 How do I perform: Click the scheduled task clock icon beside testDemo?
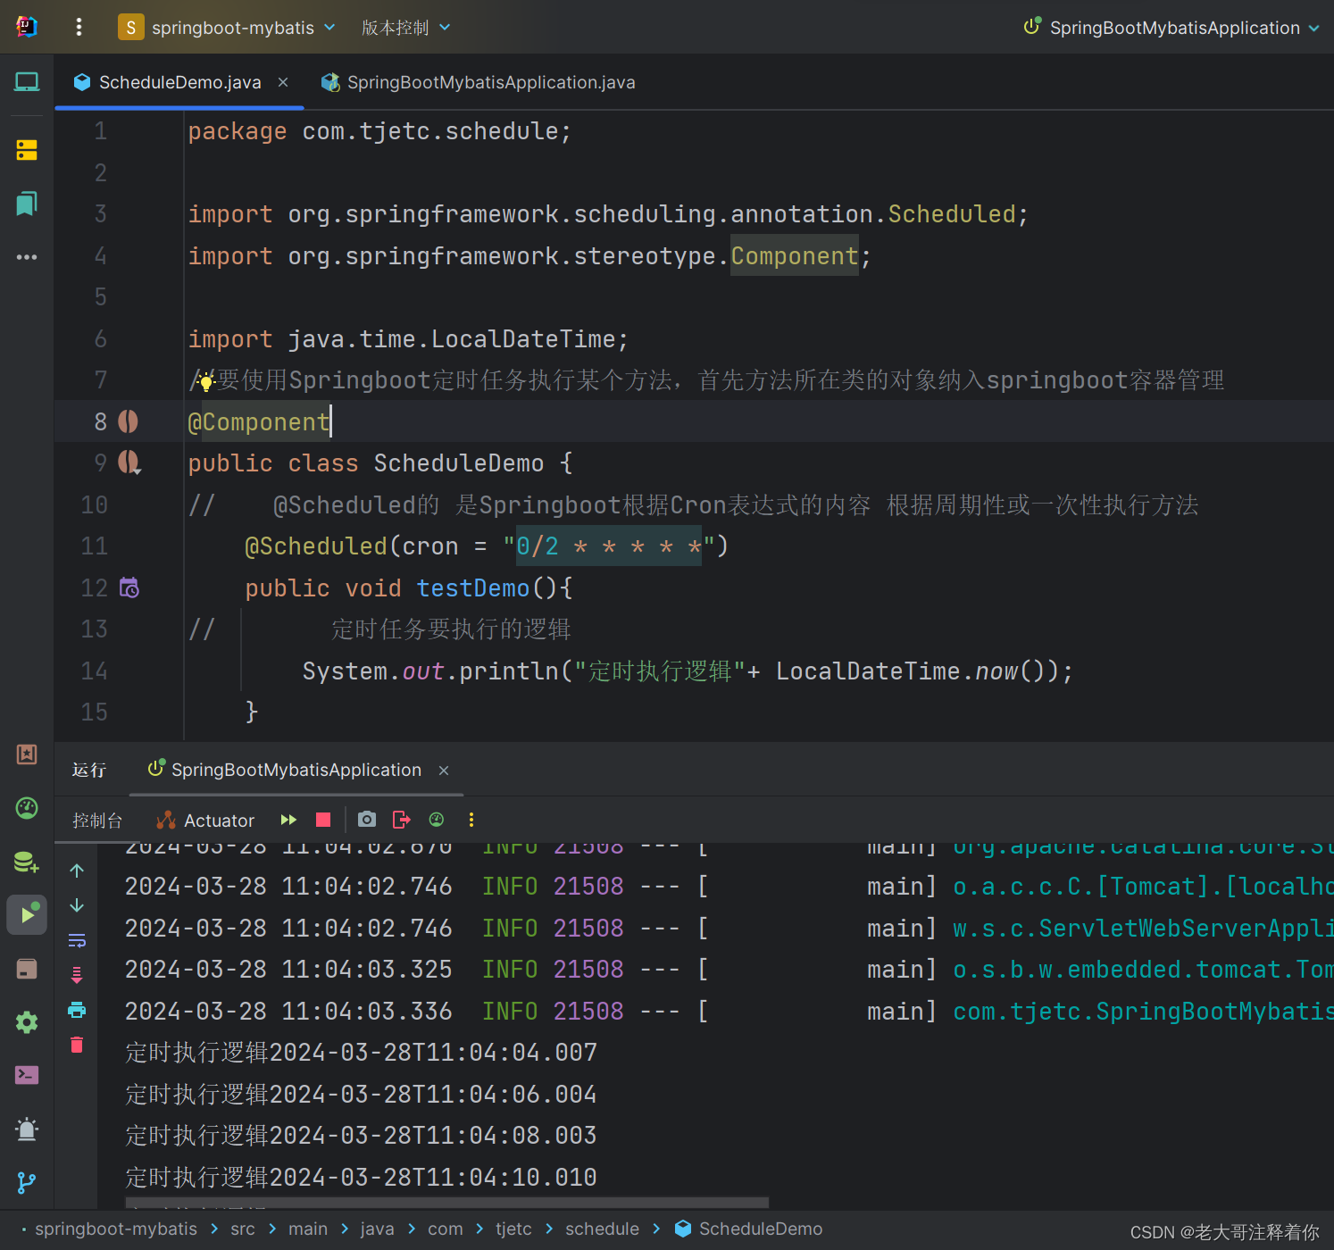pos(129,587)
